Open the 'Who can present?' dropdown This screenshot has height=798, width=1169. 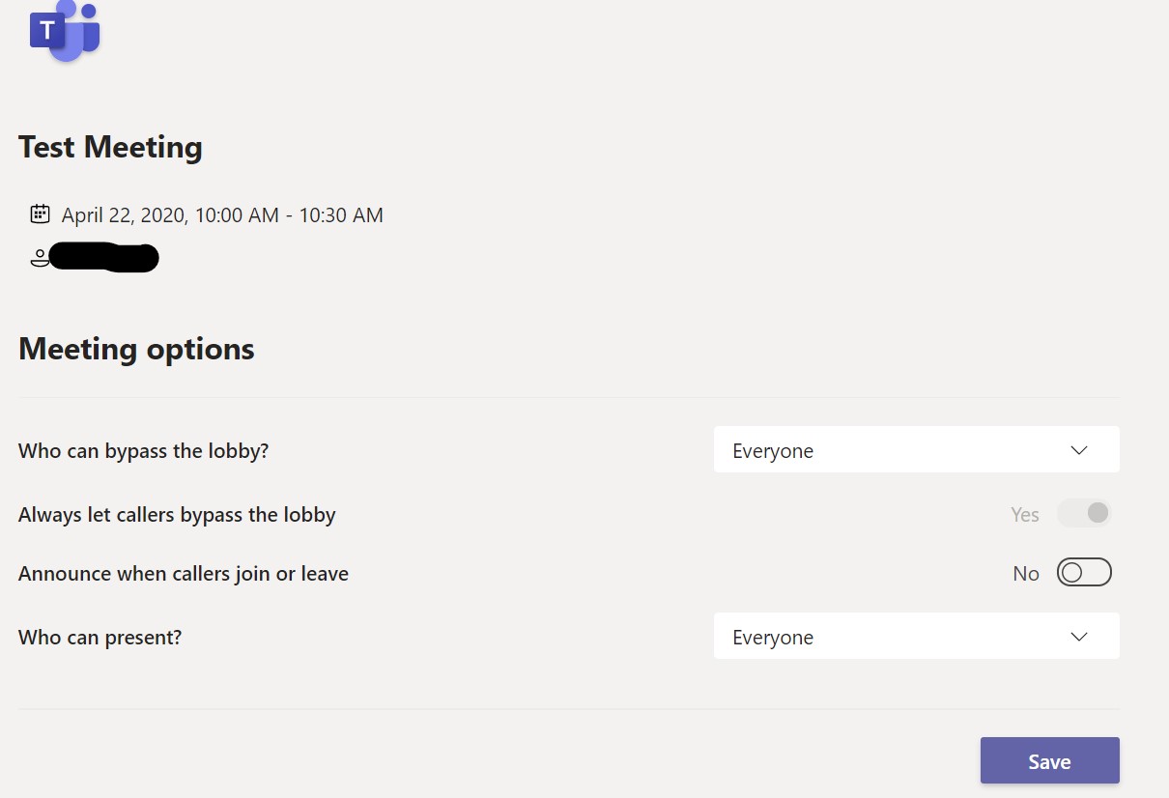pos(915,637)
